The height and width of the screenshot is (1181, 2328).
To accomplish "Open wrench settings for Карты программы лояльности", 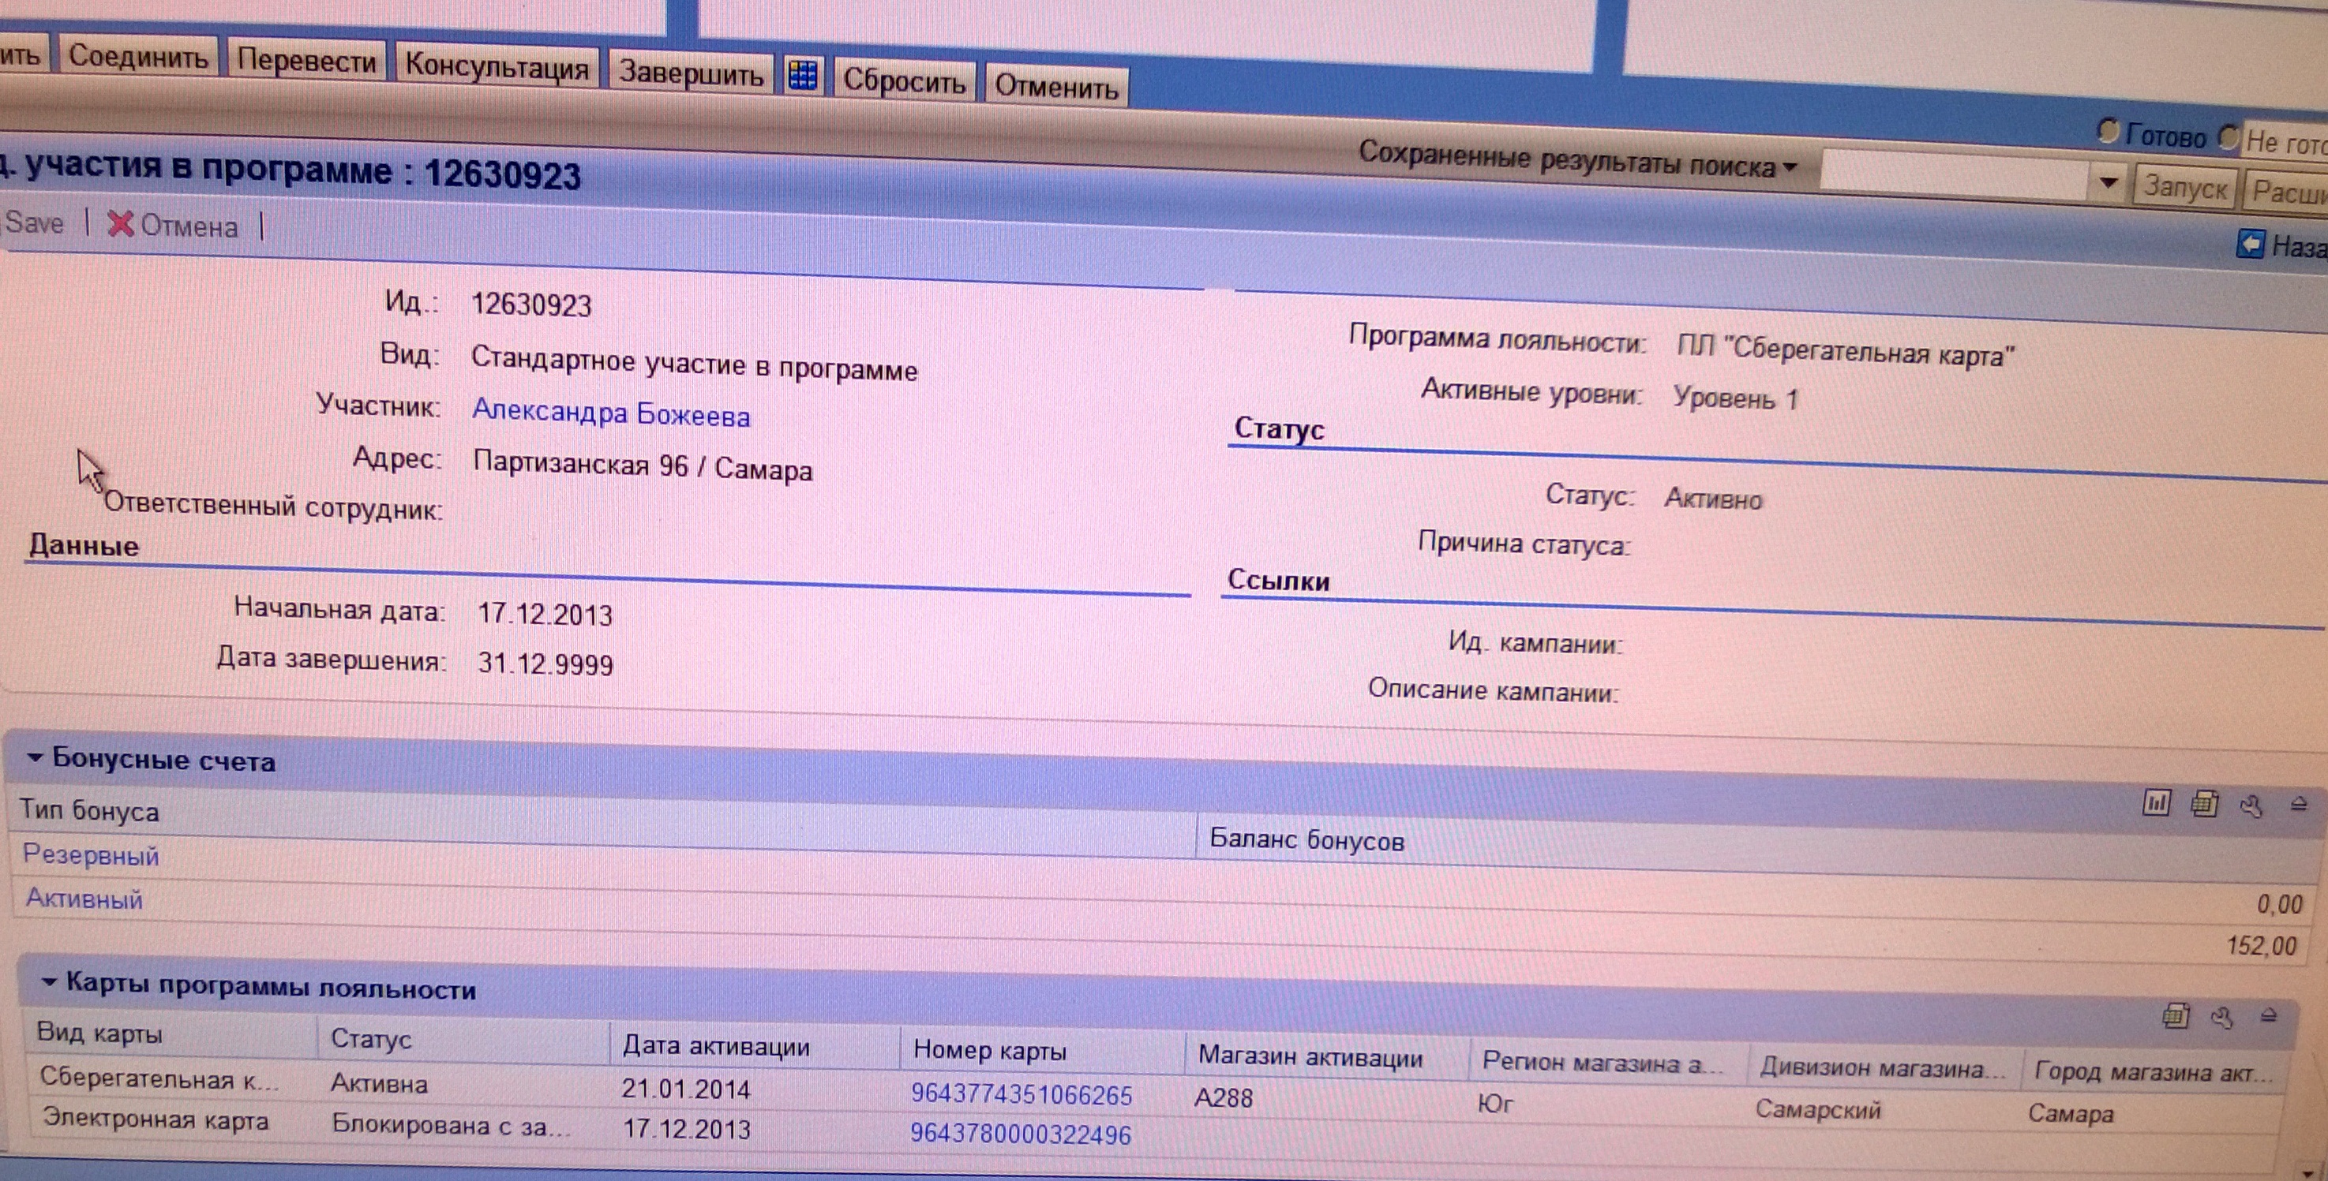I will (2222, 1018).
